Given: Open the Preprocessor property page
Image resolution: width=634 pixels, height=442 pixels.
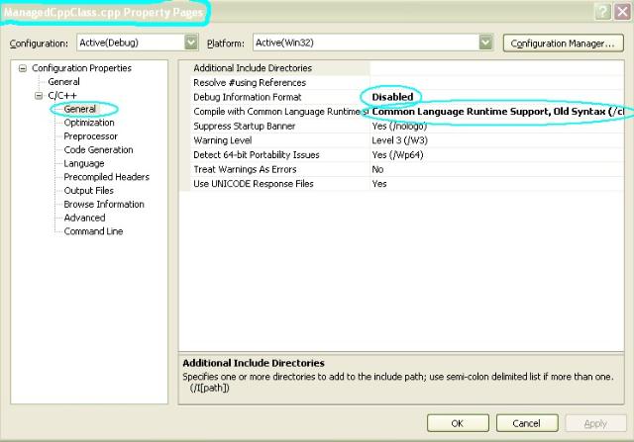Looking at the screenshot, I should tap(90, 136).
